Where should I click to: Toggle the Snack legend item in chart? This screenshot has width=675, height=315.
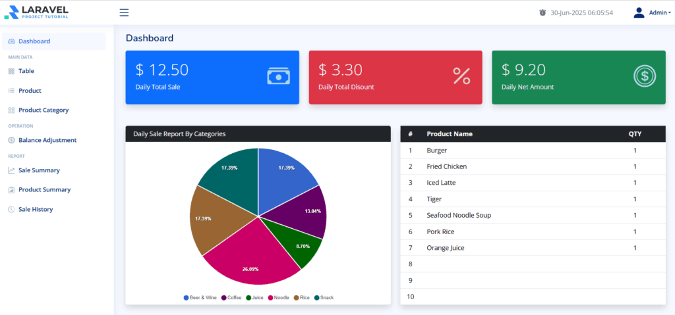pos(324,298)
